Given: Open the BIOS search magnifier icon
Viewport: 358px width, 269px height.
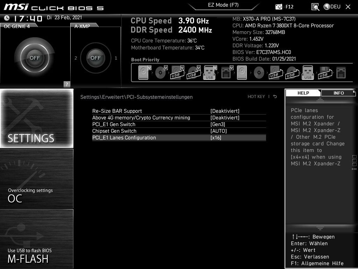Looking at the screenshot, I should pos(315,7).
